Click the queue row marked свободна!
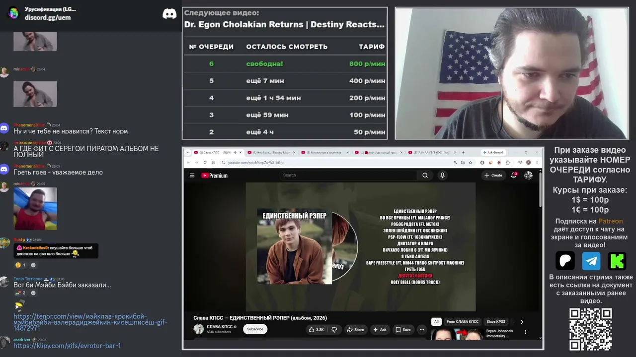This screenshot has width=636, height=357. pyautogui.click(x=284, y=63)
